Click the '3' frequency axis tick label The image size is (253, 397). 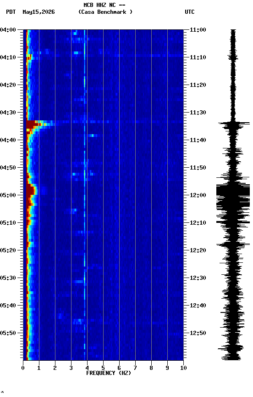(71, 368)
